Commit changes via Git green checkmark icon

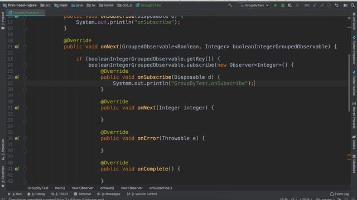[322, 5]
